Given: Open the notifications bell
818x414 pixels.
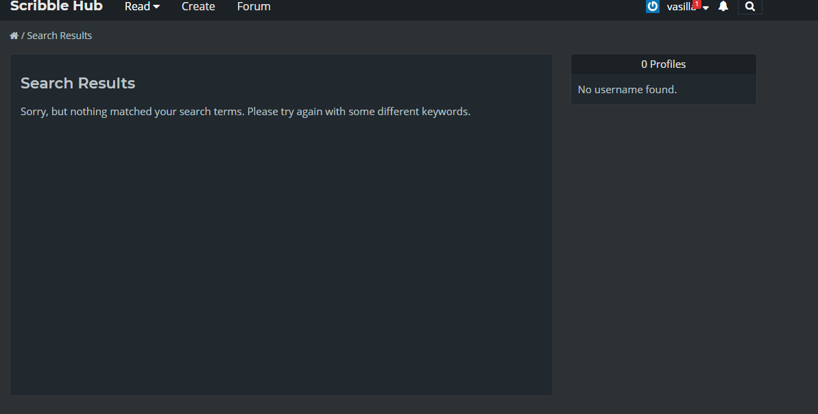Looking at the screenshot, I should click(x=723, y=6).
